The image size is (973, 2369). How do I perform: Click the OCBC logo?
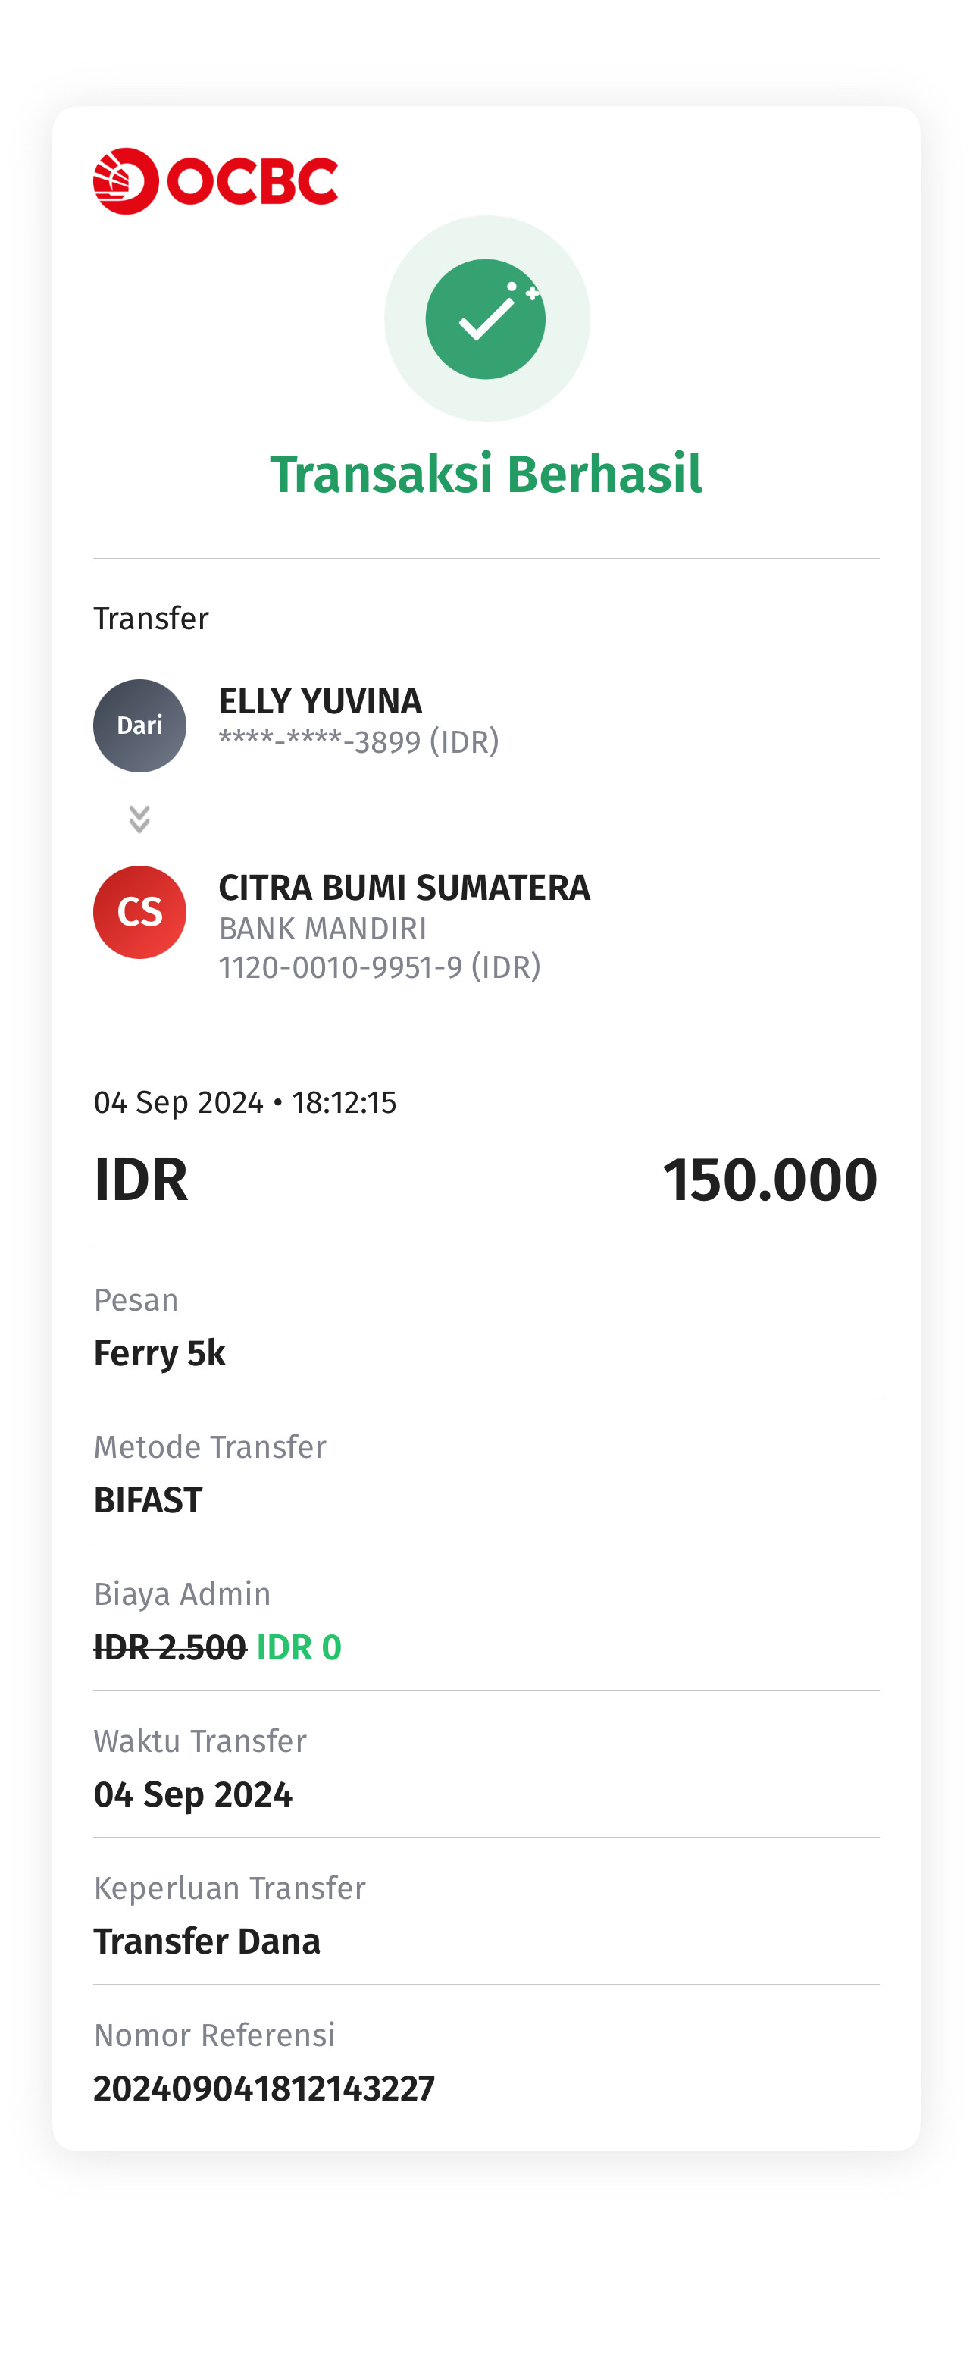(x=215, y=181)
